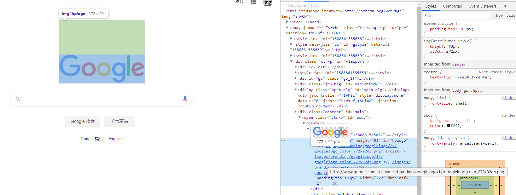
Task: Click the Google logo image on page
Action: point(102,69)
